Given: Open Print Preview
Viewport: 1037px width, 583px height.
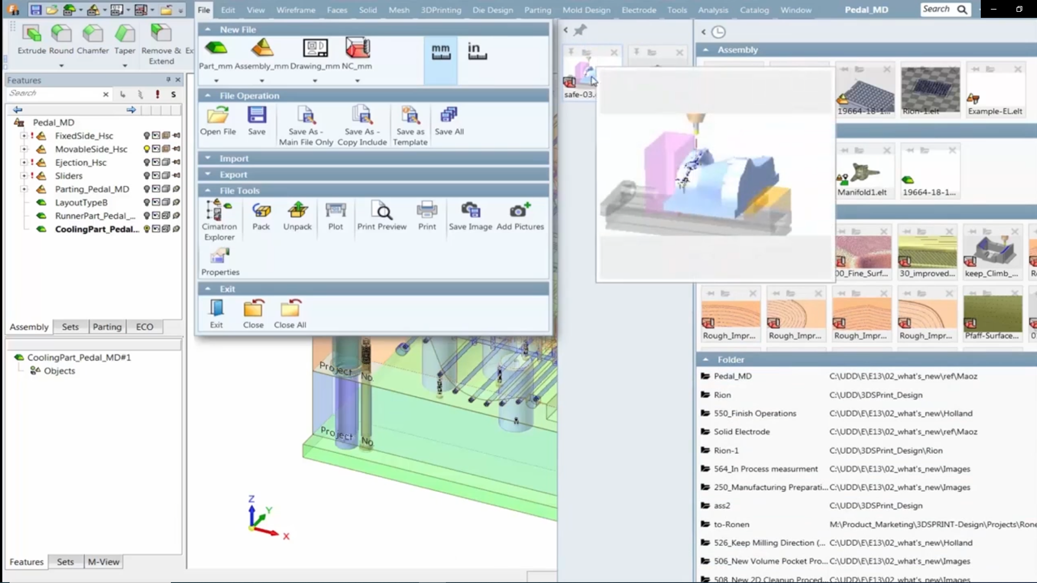Looking at the screenshot, I should point(382,215).
